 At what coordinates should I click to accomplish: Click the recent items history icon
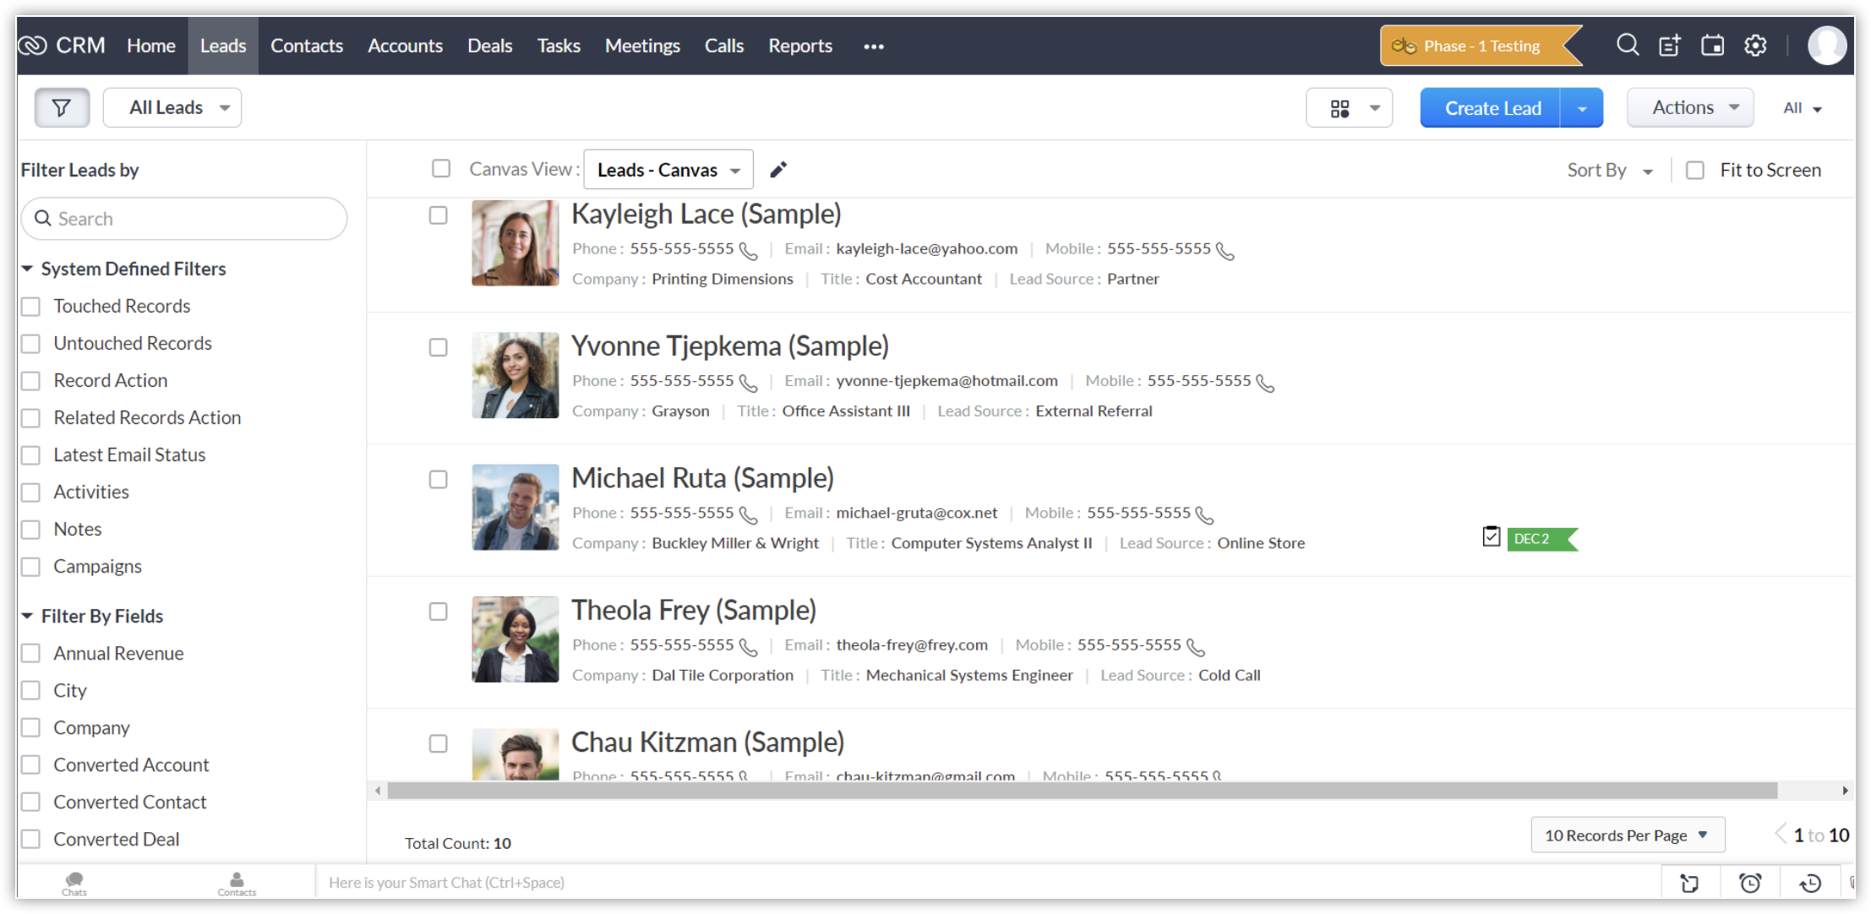click(x=1809, y=883)
